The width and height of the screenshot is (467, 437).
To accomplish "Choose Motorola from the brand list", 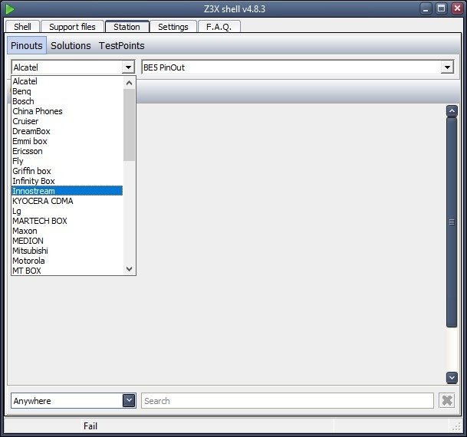I will click(67, 261).
